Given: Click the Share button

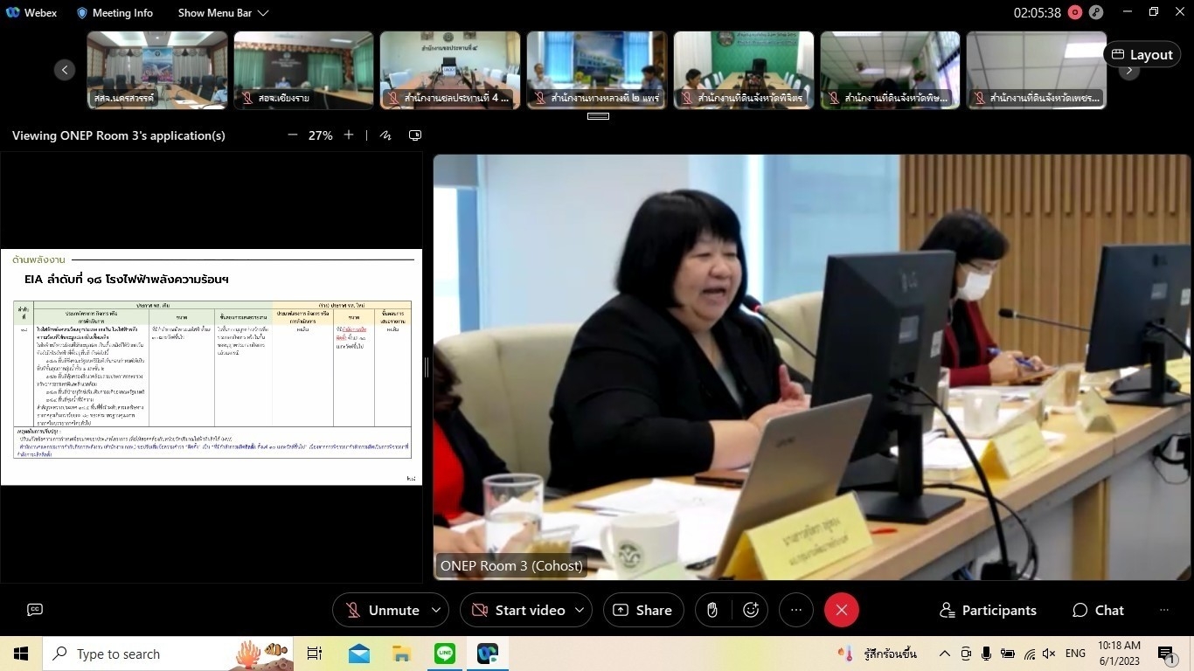Looking at the screenshot, I should (643, 610).
